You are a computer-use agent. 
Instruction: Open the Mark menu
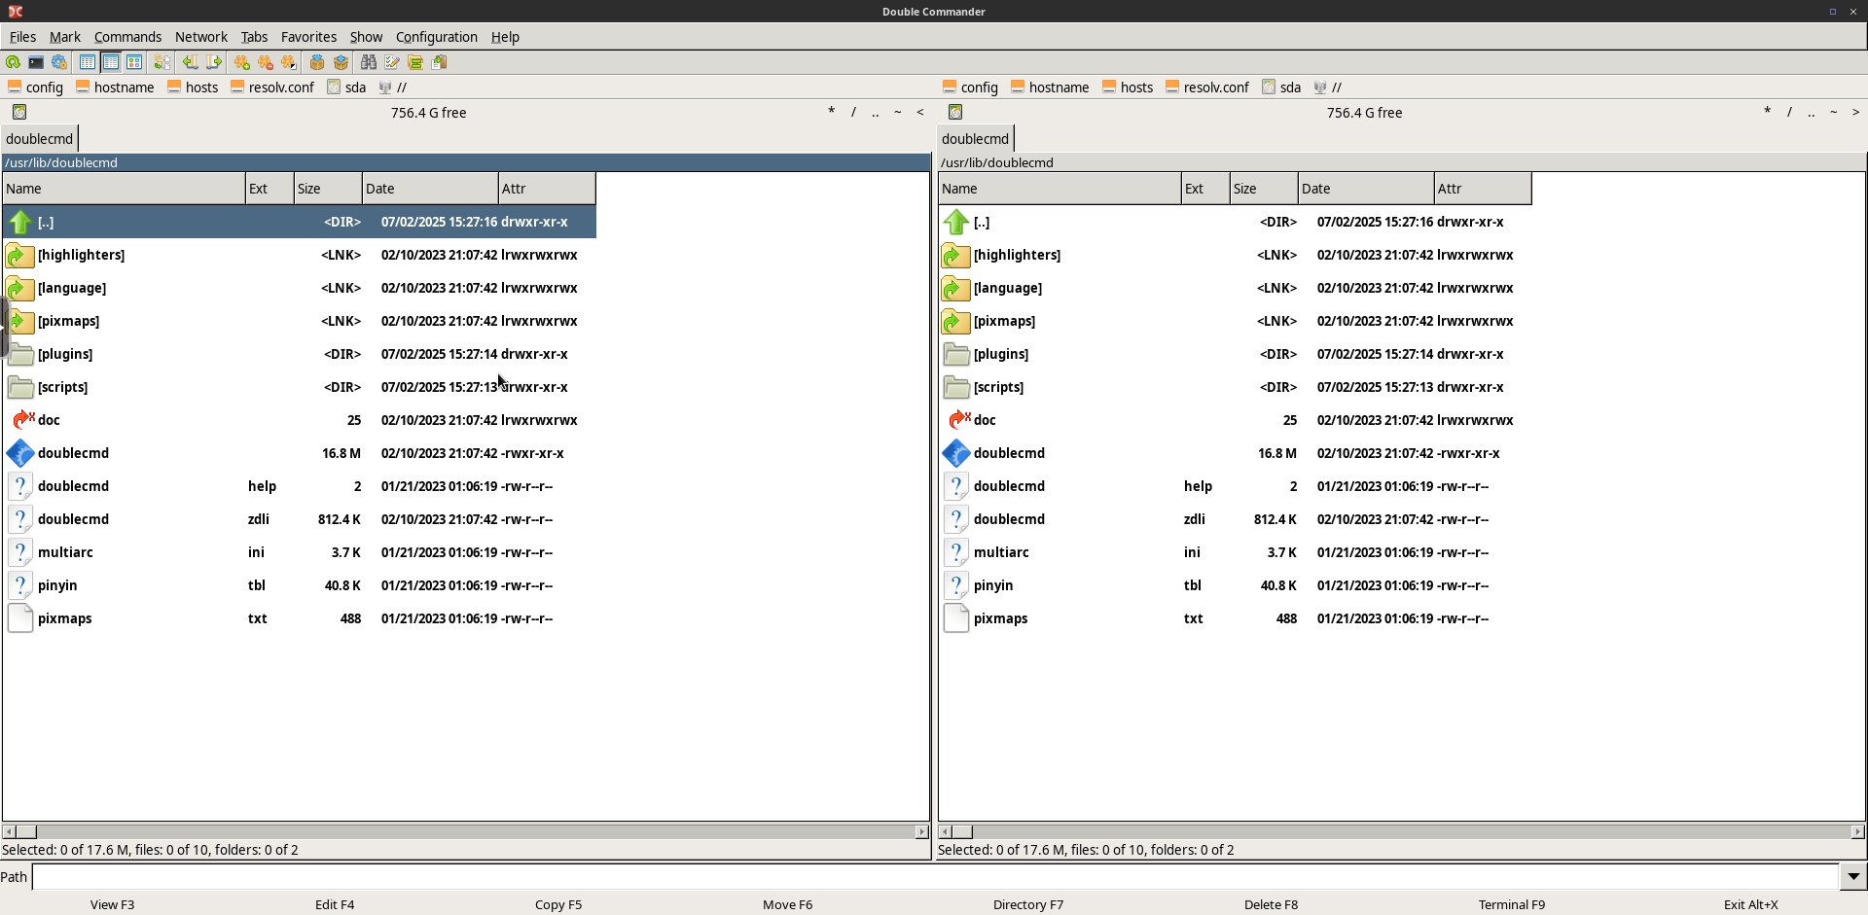tap(65, 37)
